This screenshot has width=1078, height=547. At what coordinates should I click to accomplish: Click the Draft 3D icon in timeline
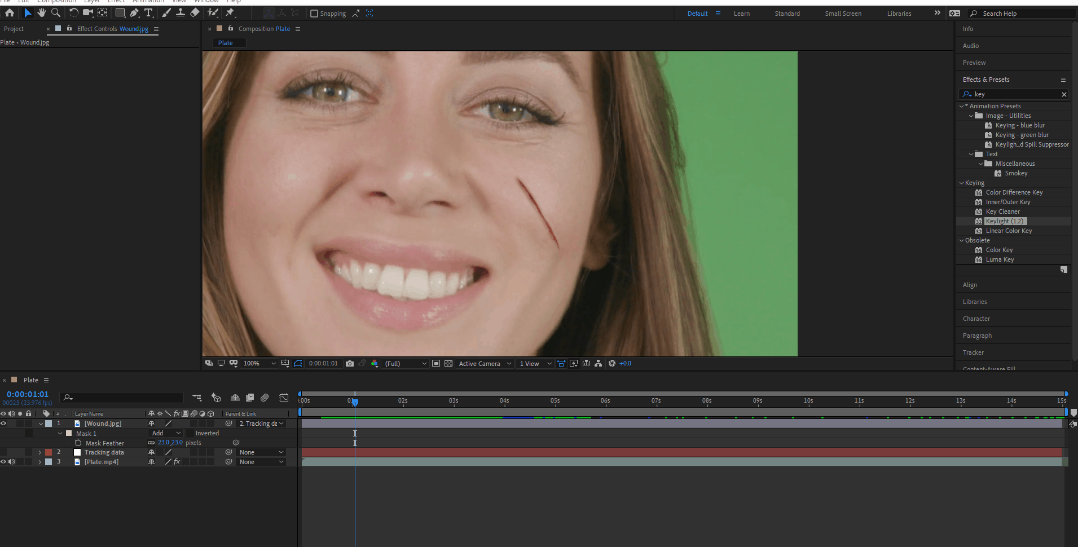coord(215,398)
